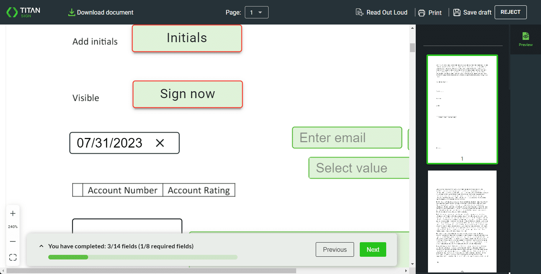Open the Page number dropdown

pyautogui.click(x=256, y=12)
